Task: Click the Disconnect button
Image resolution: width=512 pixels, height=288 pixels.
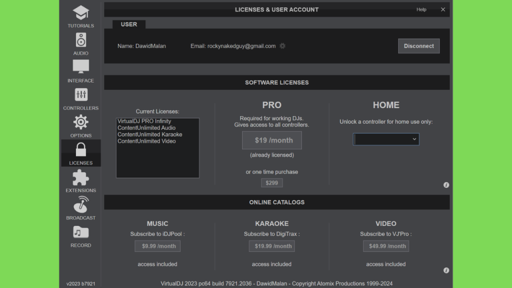Action: 418,46
